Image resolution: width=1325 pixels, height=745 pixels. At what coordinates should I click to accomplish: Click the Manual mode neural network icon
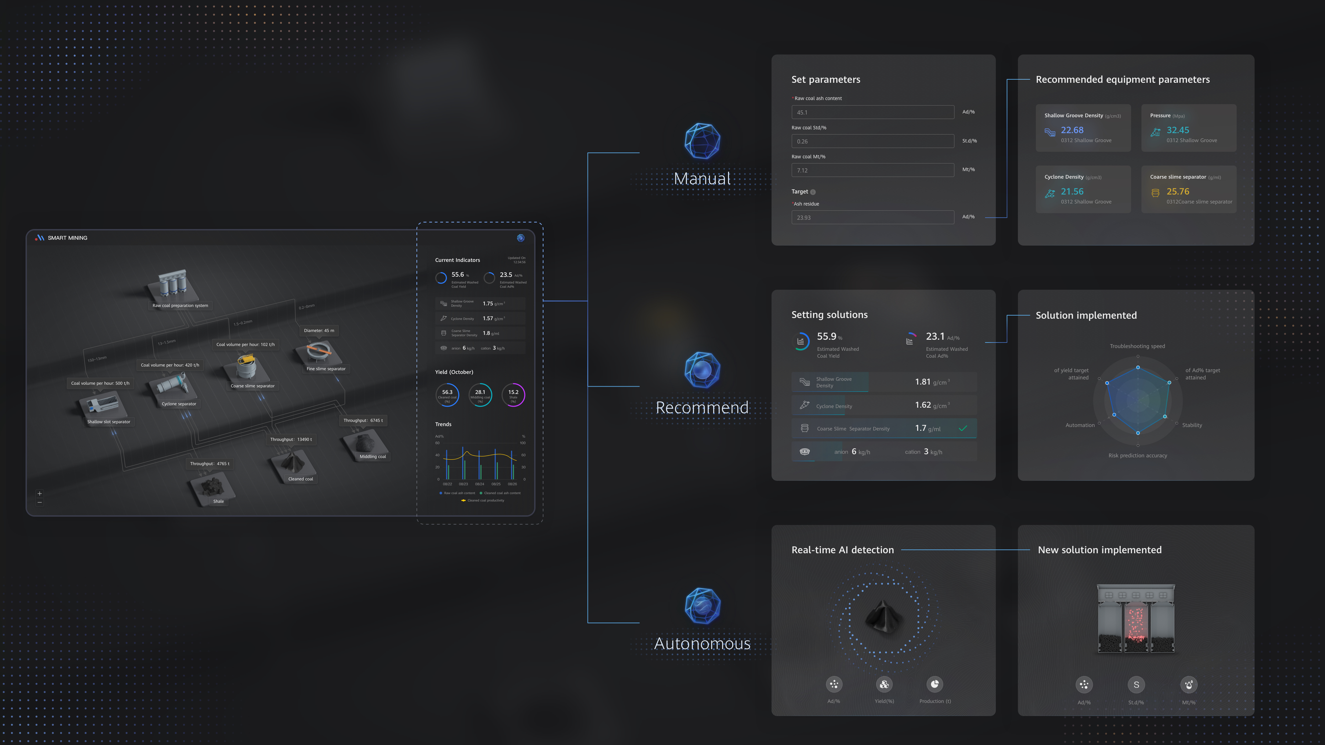(701, 141)
